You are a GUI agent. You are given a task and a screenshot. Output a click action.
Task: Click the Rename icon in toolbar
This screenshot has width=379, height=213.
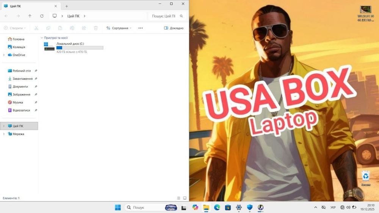[72, 28]
